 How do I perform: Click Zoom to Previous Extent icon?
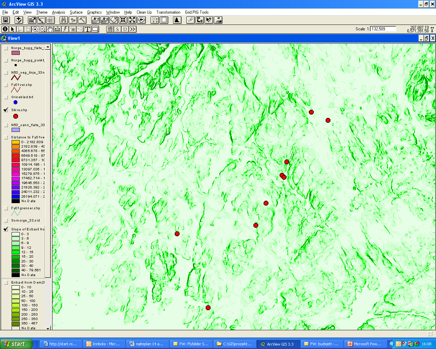(141, 20)
